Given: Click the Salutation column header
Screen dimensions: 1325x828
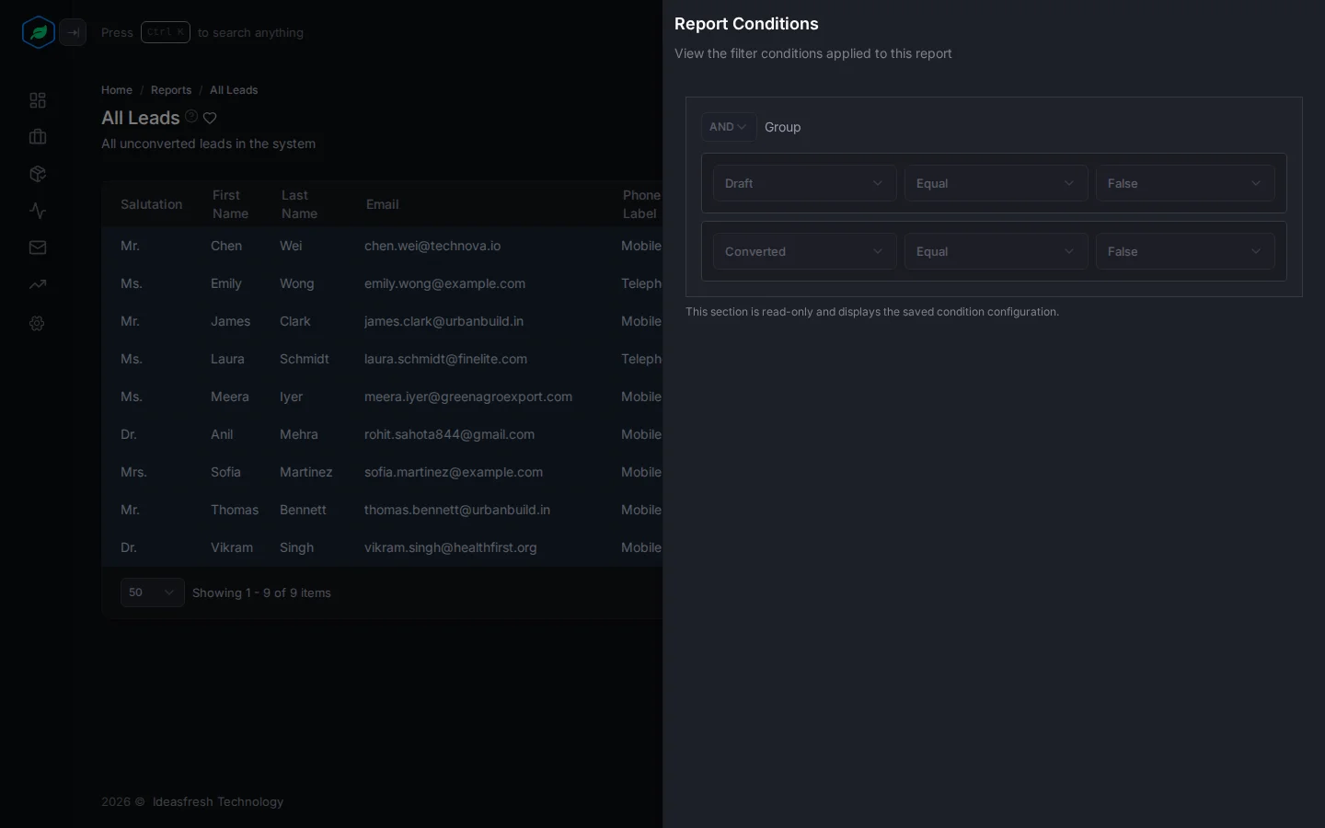Looking at the screenshot, I should click(152, 204).
